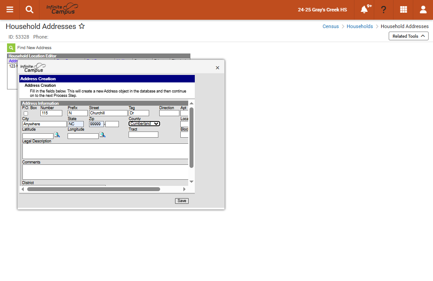Open notifications bell
This screenshot has height=281, width=433.
[365, 10]
